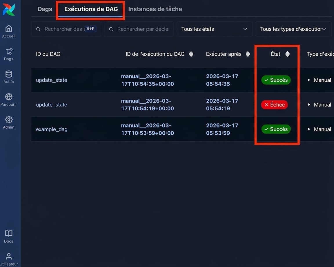Open example_dag link
This screenshot has height=267, width=334.
coord(52,129)
